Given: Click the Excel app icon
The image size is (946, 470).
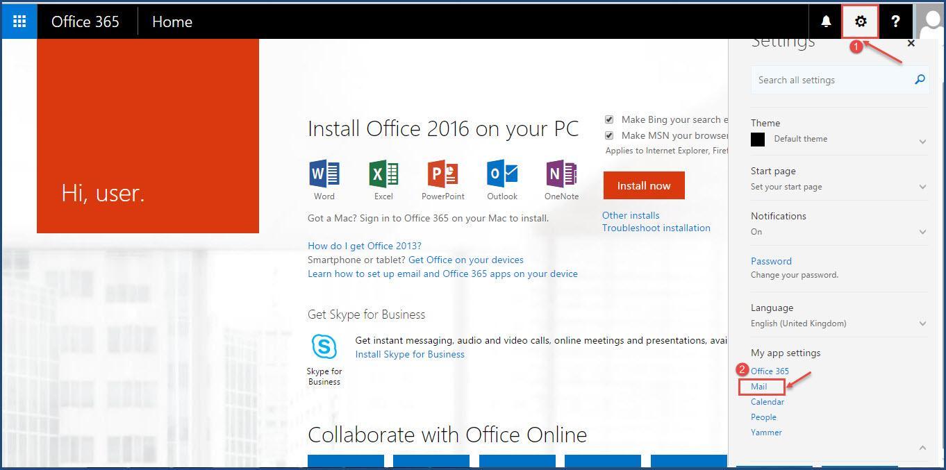Looking at the screenshot, I should pos(383,174).
